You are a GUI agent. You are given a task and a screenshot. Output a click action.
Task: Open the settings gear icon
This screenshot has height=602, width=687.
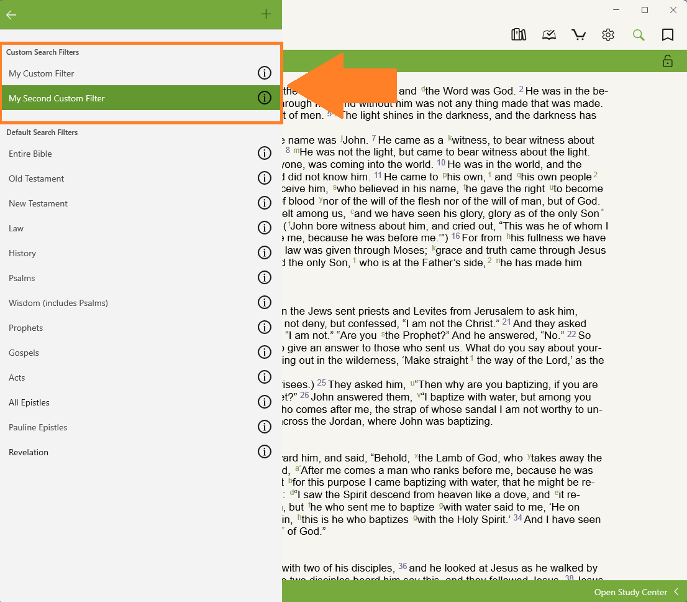[608, 35]
